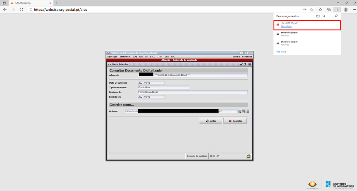Open the Favoritos menu
Image resolution: width=357 pixels, height=191 pixels.
tap(247, 57)
